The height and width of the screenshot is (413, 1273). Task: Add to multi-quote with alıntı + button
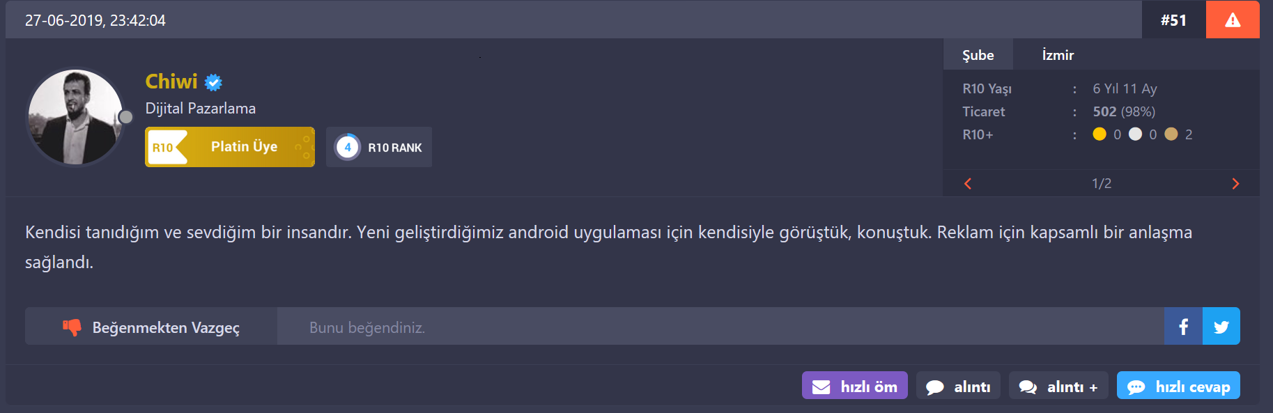[x=1058, y=386]
